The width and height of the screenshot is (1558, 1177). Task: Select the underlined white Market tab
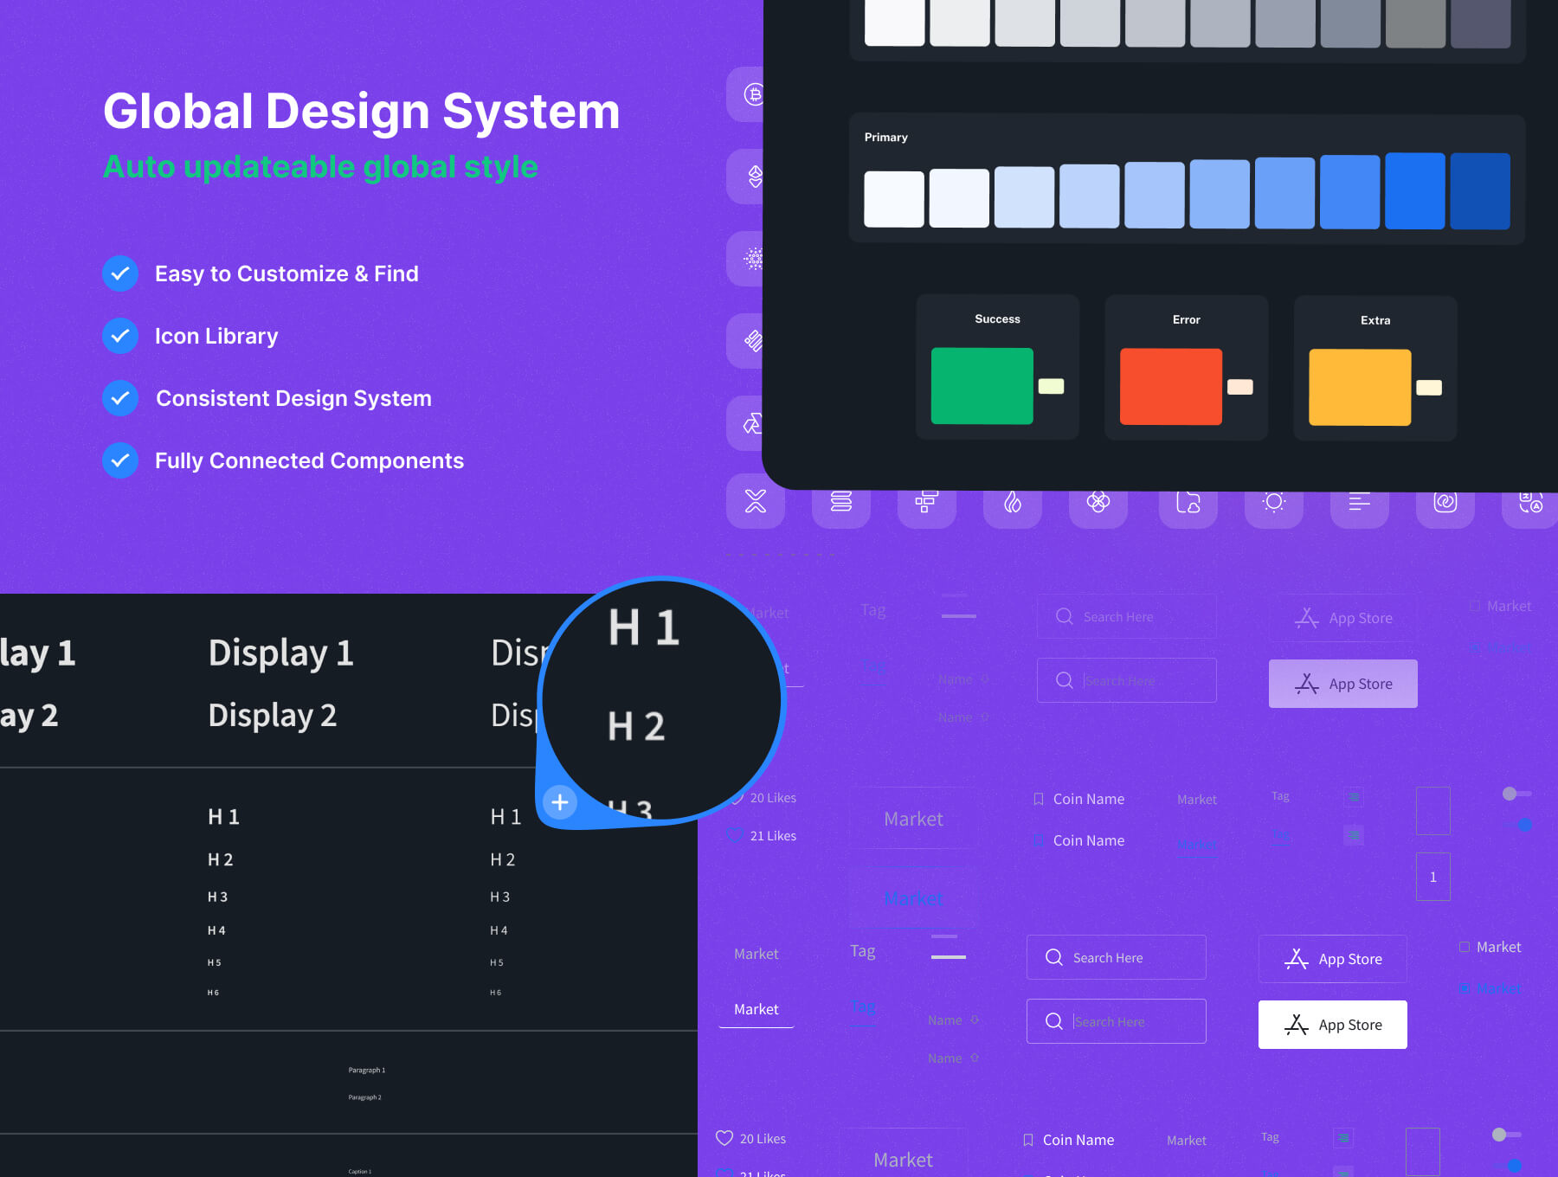[x=756, y=1009]
